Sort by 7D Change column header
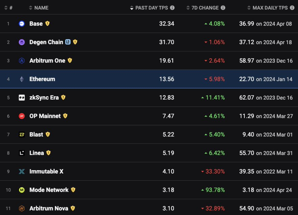The image size is (298, 215). 205,8
